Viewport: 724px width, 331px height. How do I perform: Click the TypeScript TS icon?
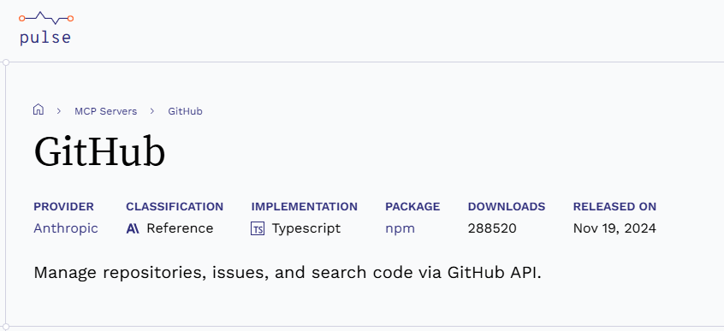click(258, 228)
